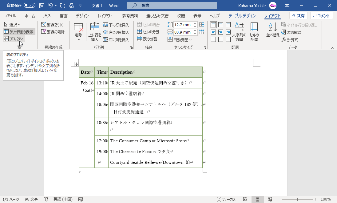Click セルの分割 split cells
The image size is (337, 203).
pyautogui.click(x=148, y=32)
